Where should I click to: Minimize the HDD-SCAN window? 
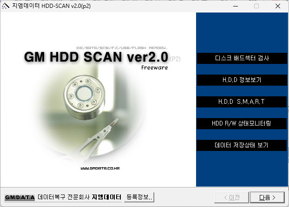coord(236,6)
